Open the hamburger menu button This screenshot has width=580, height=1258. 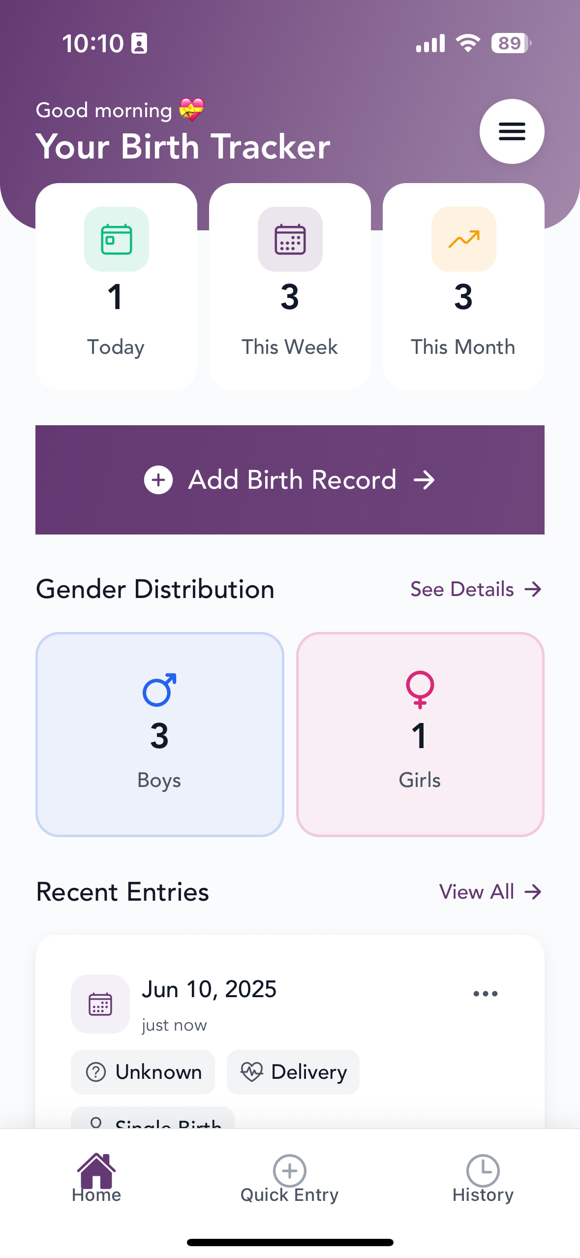coord(512,131)
